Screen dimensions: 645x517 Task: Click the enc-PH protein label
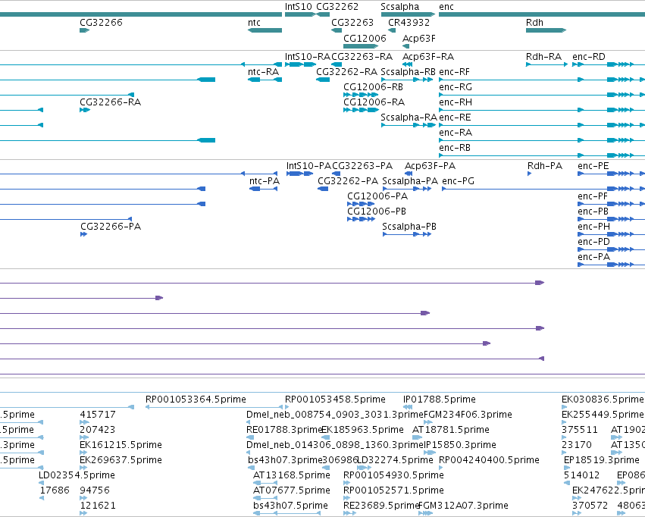pyautogui.click(x=594, y=227)
